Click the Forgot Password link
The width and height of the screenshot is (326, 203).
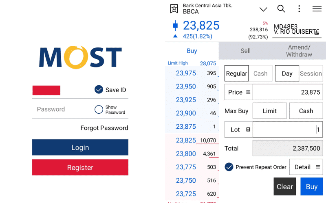point(104,128)
